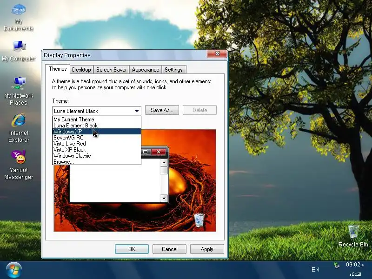Click the Save As... button
The width and height of the screenshot is (372, 279).
click(162, 110)
